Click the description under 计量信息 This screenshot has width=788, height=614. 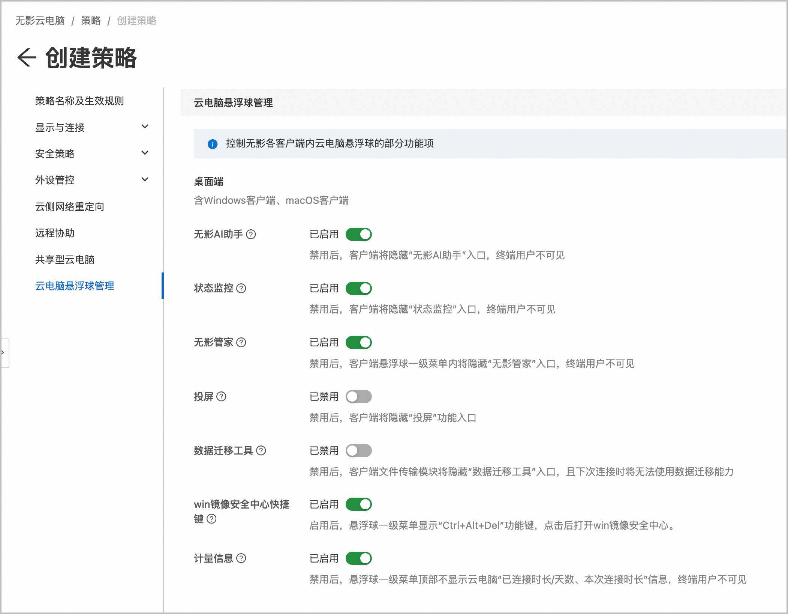tap(528, 580)
